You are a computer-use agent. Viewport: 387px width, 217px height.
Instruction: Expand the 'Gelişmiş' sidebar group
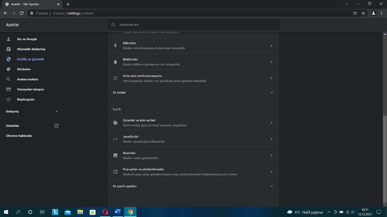[x=31, y=112]
